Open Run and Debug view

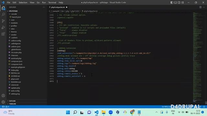pos(3,27)
